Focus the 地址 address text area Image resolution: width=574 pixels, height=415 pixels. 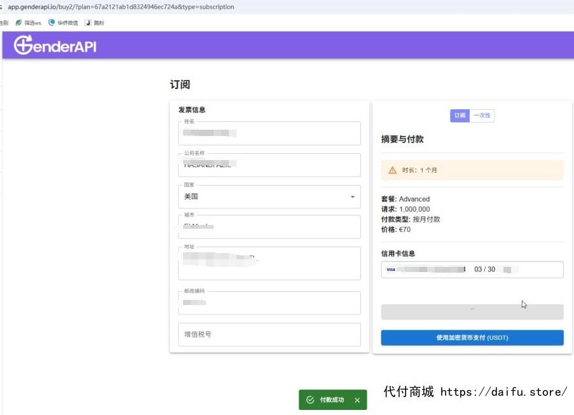coord(270,264)
